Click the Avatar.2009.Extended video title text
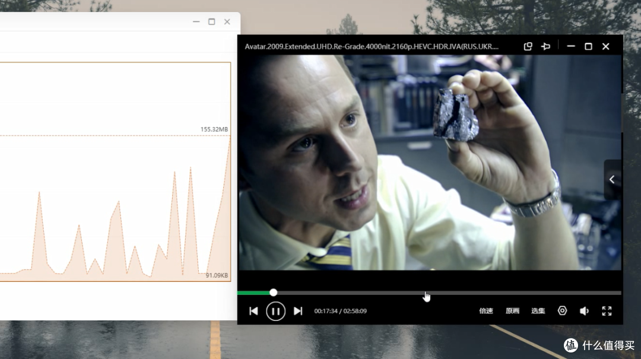Viewport: 641px width, 359px height. [372, 47]
